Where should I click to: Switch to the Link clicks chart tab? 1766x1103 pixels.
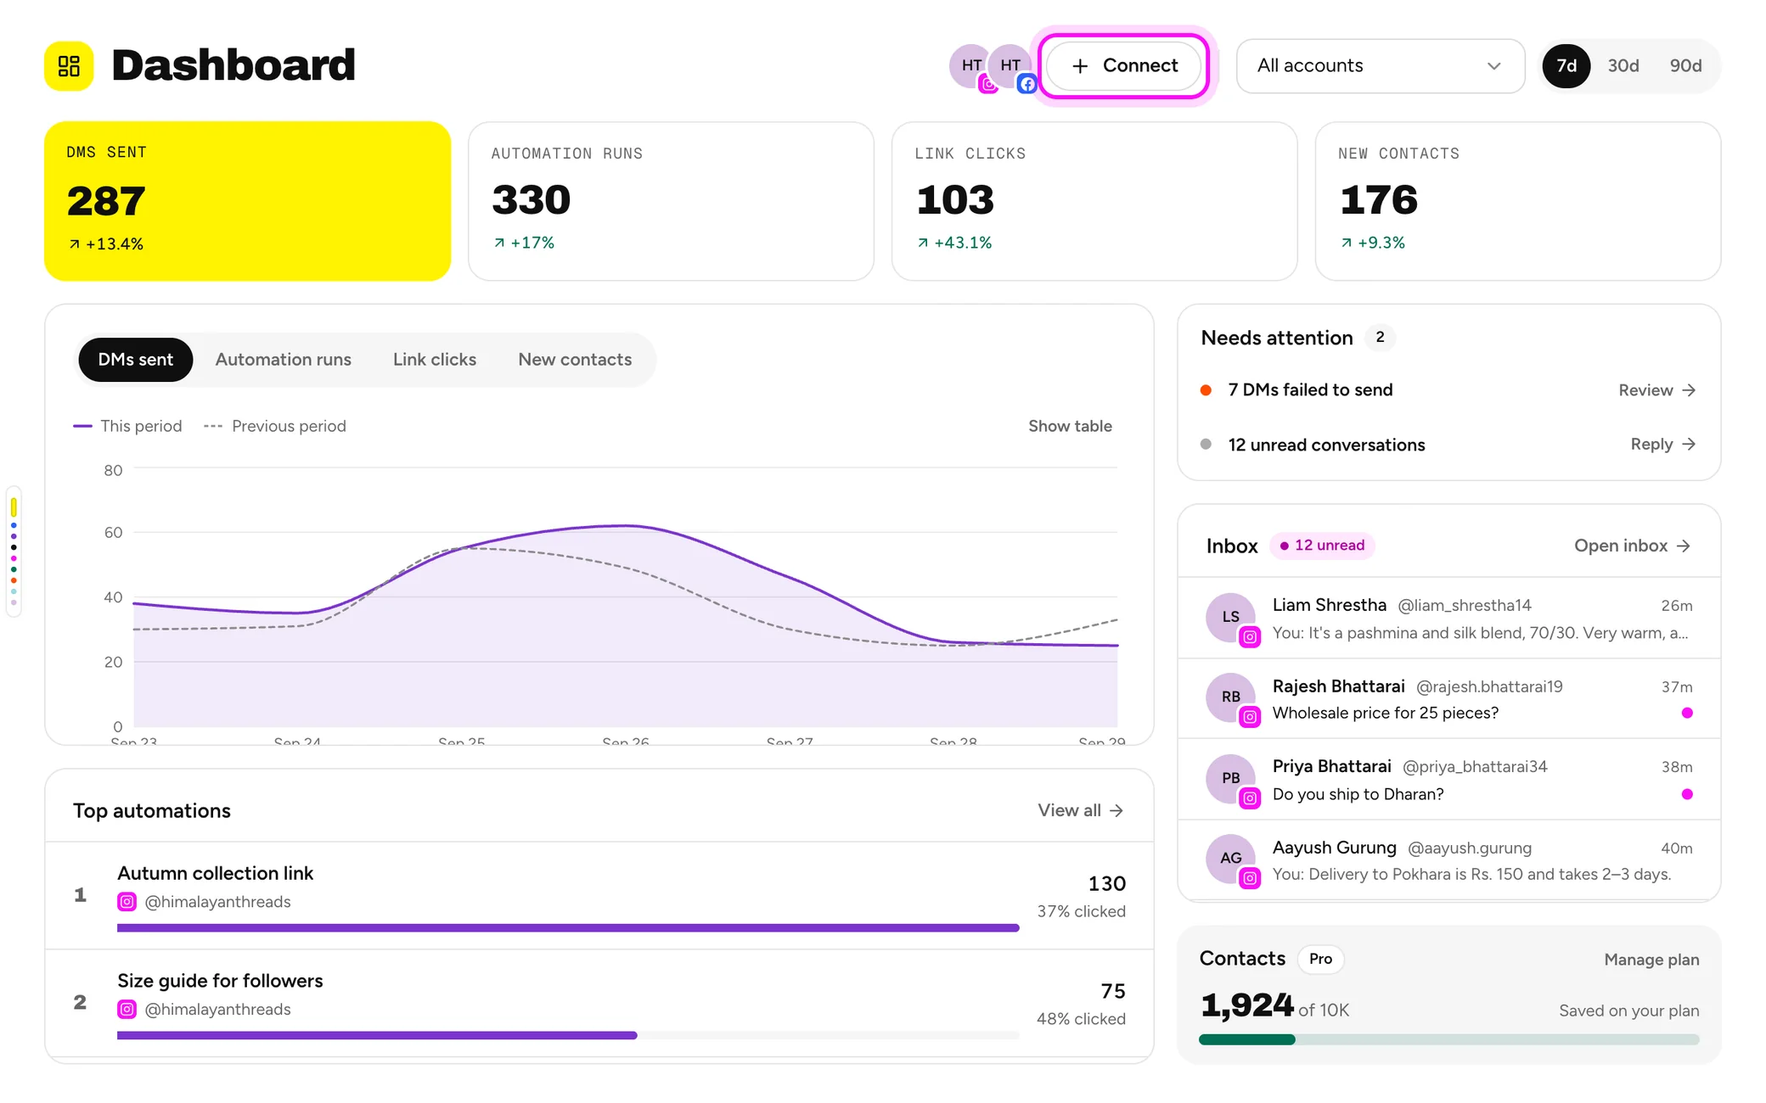[x=434, y=360]
